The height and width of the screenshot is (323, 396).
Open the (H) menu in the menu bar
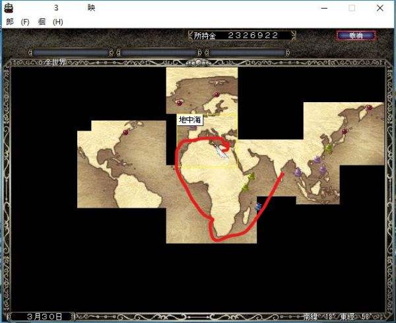pyautogui.click(x=58, y=22)
